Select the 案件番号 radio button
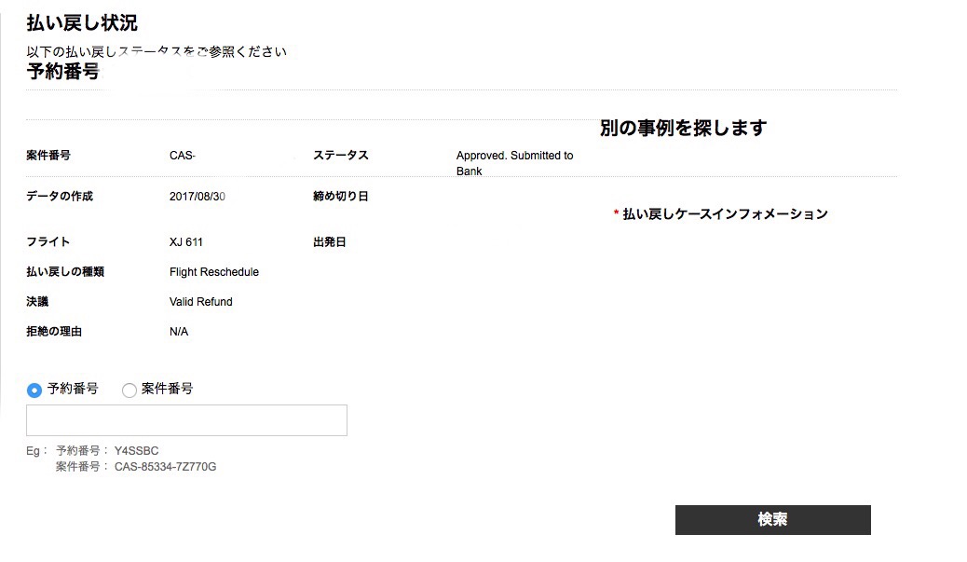 (129, 391)
